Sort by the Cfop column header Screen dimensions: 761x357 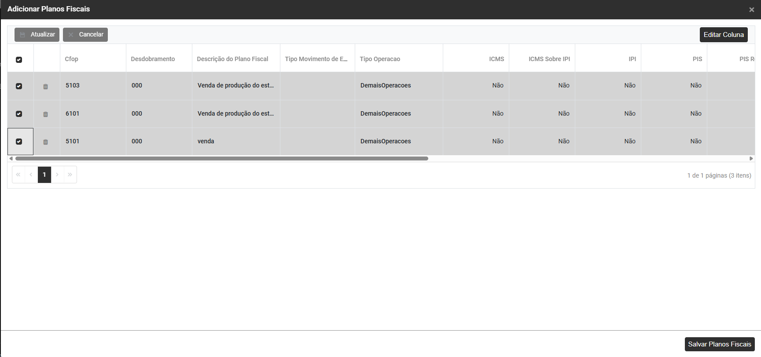tap(71, 59)
